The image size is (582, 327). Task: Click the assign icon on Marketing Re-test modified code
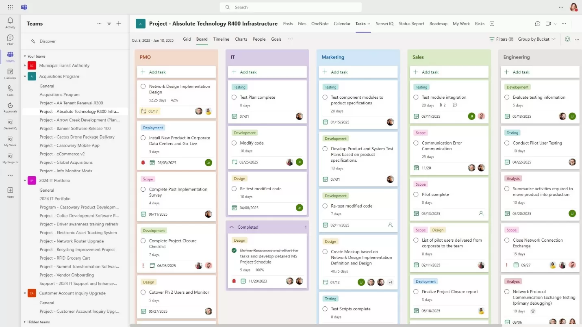click(x=390, y=225)
